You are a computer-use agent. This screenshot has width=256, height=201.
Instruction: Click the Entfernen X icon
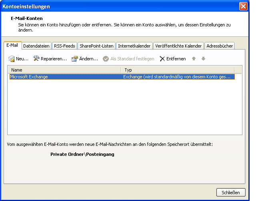tap(162, 59)
